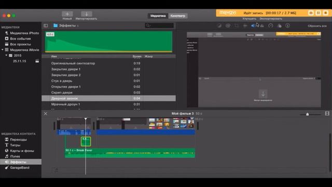
Task: Open the Stabilization tool
Action: (x=245, y=25)
